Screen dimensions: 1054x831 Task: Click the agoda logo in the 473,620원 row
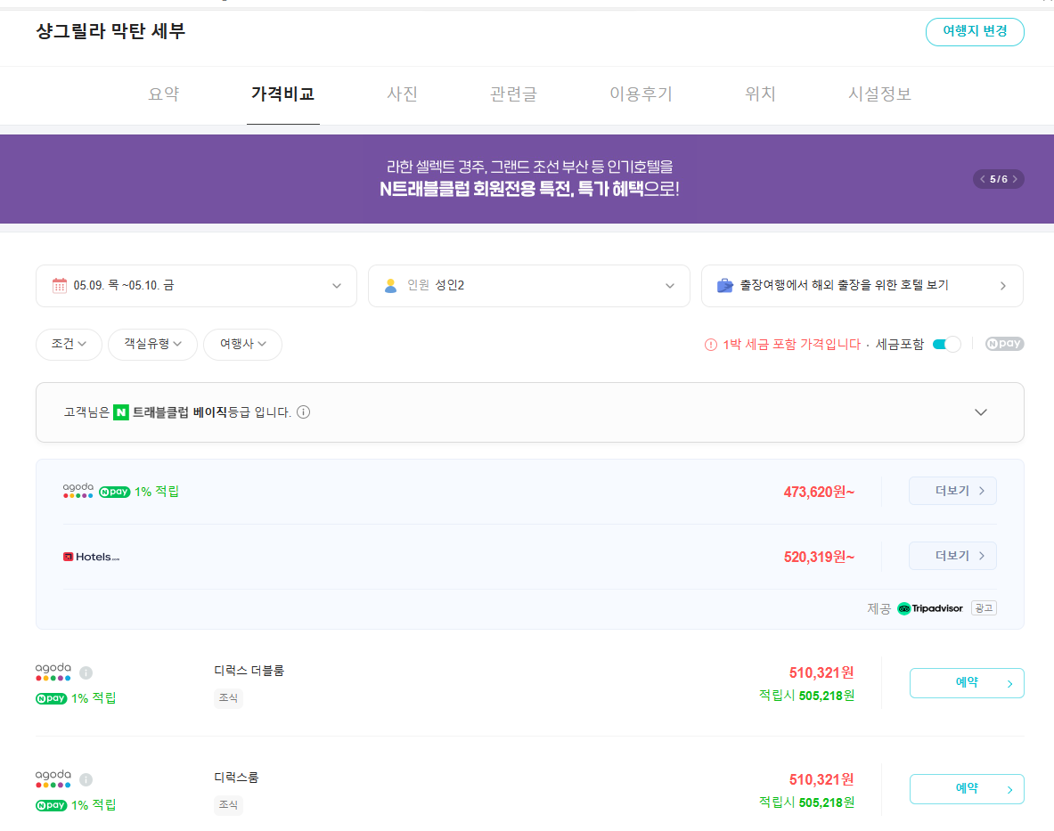78,491
